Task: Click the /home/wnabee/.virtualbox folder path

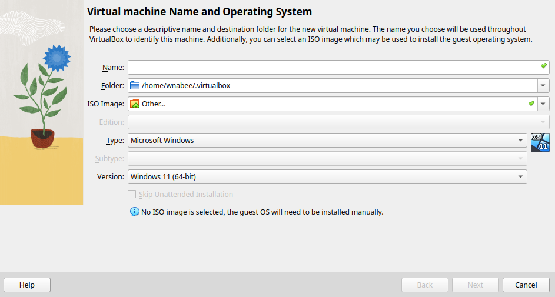Action: coord(186,85)
